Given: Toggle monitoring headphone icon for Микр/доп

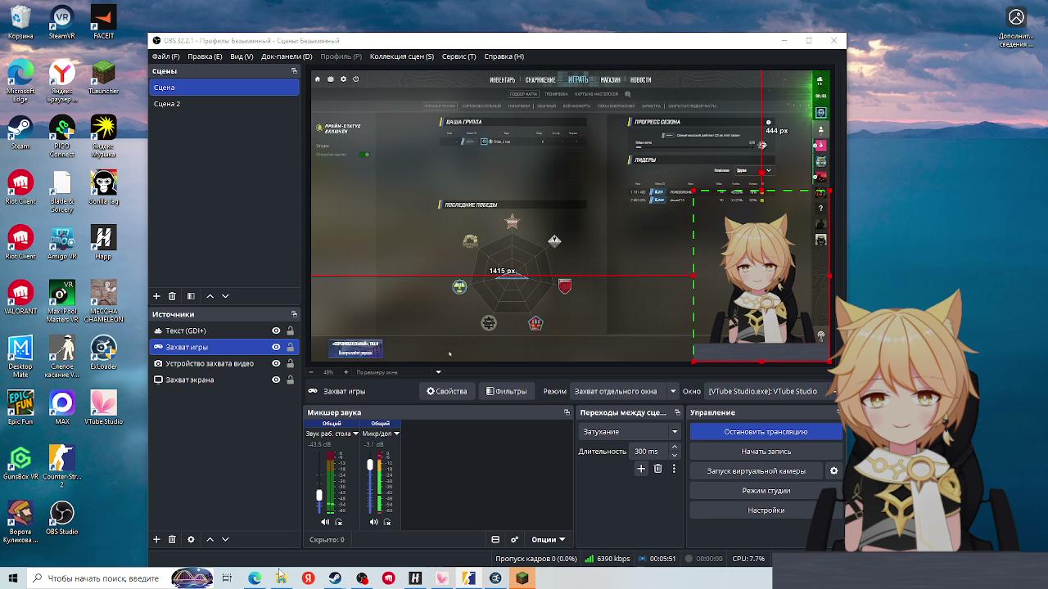Looking at the screenshot, I should (x=387, y=522).
